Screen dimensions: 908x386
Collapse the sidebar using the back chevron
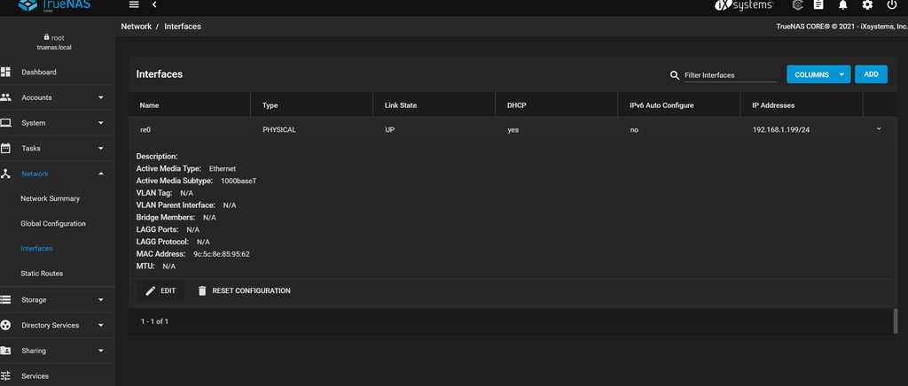click(154, 5)
